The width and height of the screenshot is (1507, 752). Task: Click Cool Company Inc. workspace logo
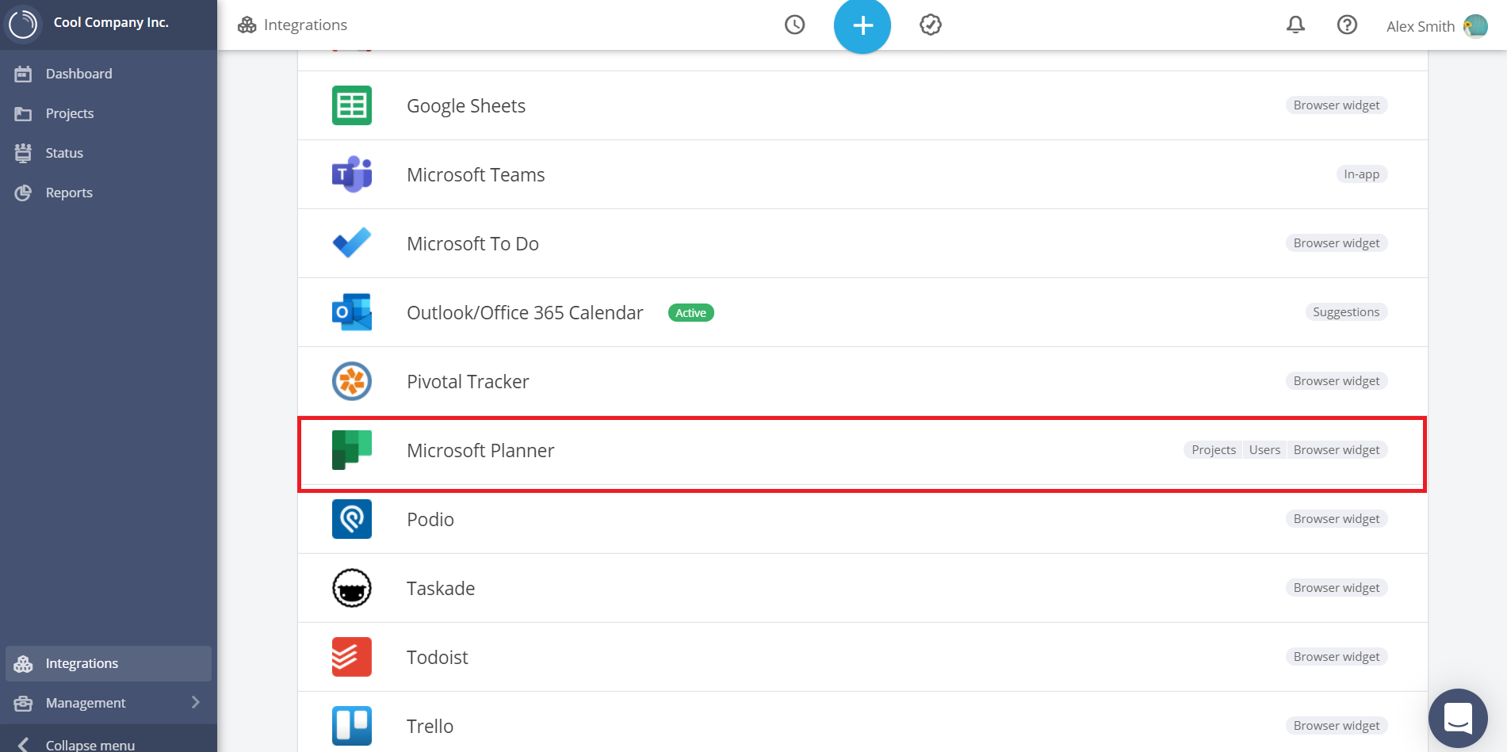[23, 24]
